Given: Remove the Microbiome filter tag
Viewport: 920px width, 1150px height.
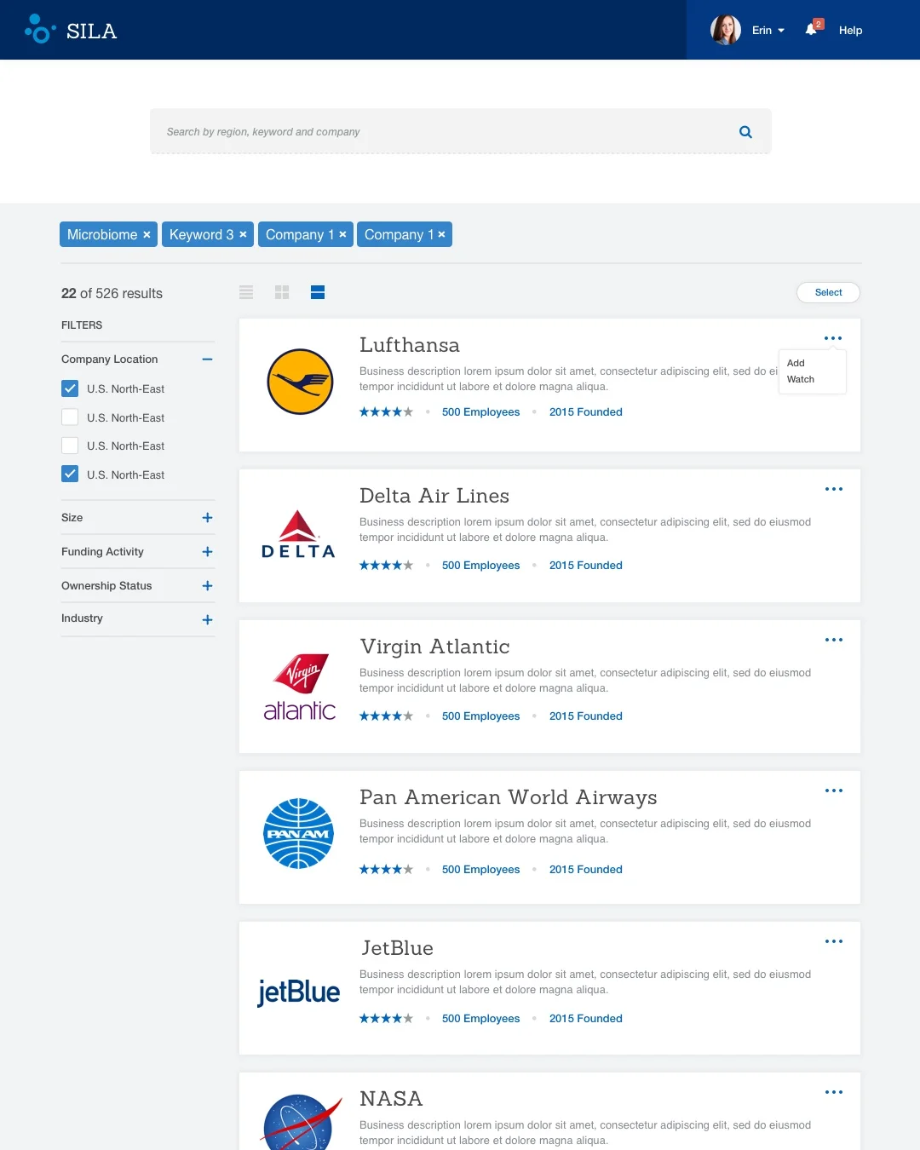Looking at the screenshot, I should click(x=147, y=234).
